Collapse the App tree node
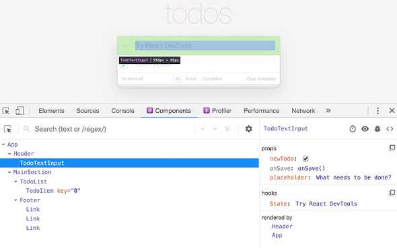397x248 pixels. click(x=3, y=144)
